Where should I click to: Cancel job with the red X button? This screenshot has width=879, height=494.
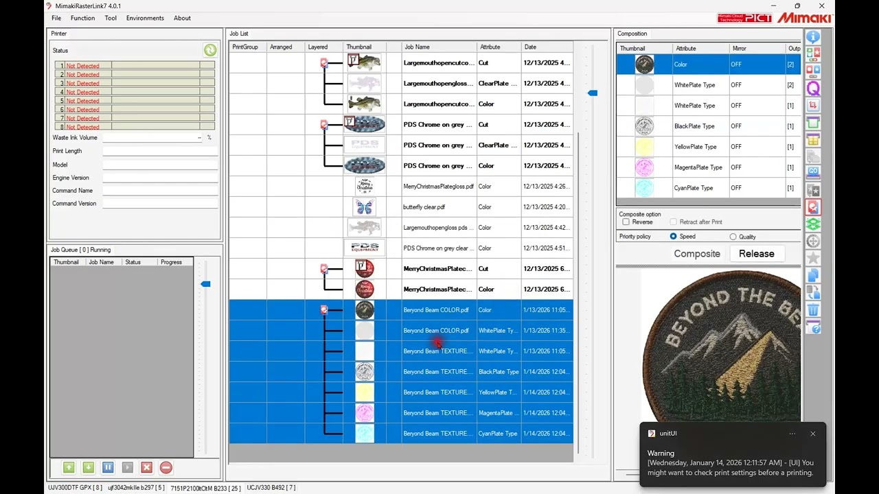(x=146, y=467)
